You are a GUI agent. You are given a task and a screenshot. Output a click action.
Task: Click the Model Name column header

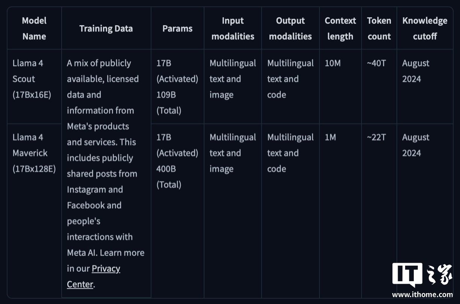(x=34, y=29)
